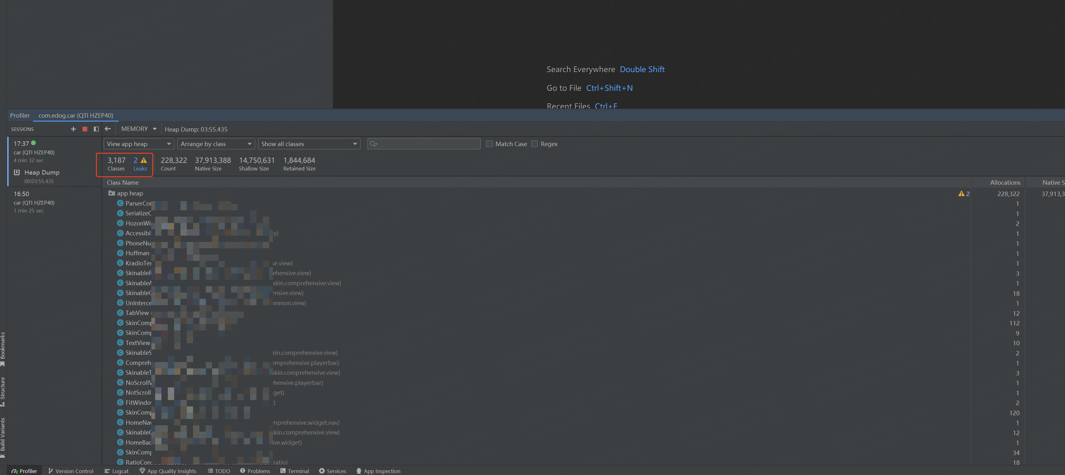Go back using the left arrow icon
Viewport: 1065px width, 475px height.
[108, 129]
